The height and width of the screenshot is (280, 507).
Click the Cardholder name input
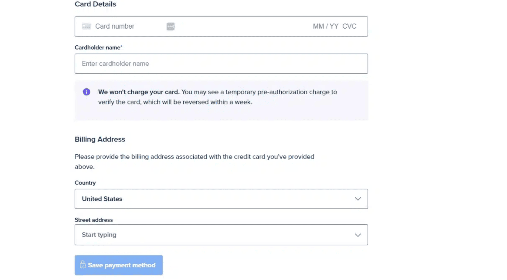[x=221, y=64]
